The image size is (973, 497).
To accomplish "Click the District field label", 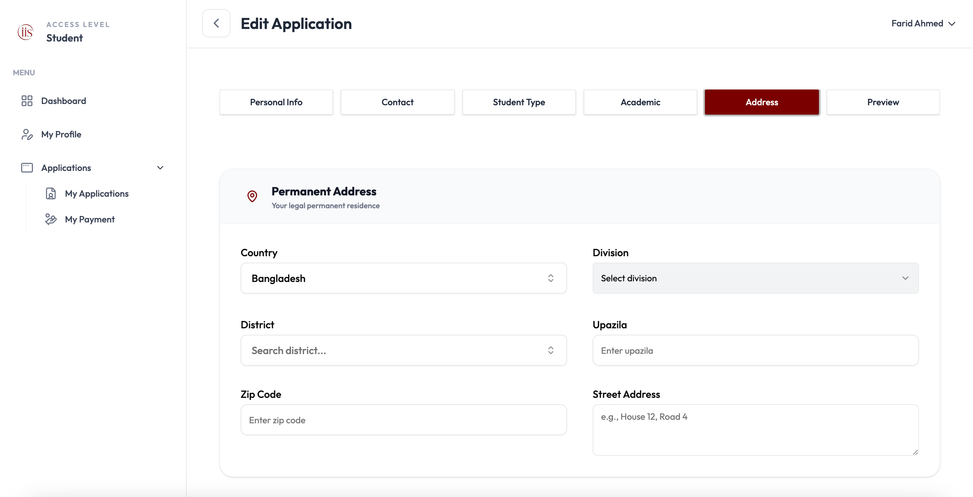I will 257,325.
